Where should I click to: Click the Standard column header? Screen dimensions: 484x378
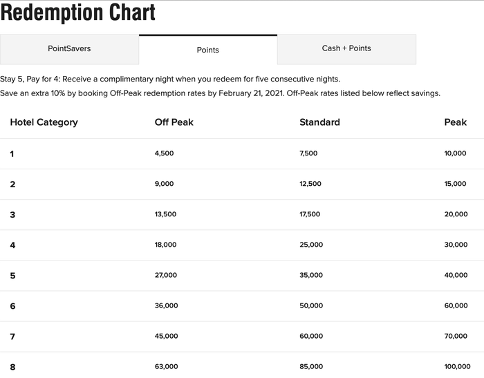click(x=319, y=122)
